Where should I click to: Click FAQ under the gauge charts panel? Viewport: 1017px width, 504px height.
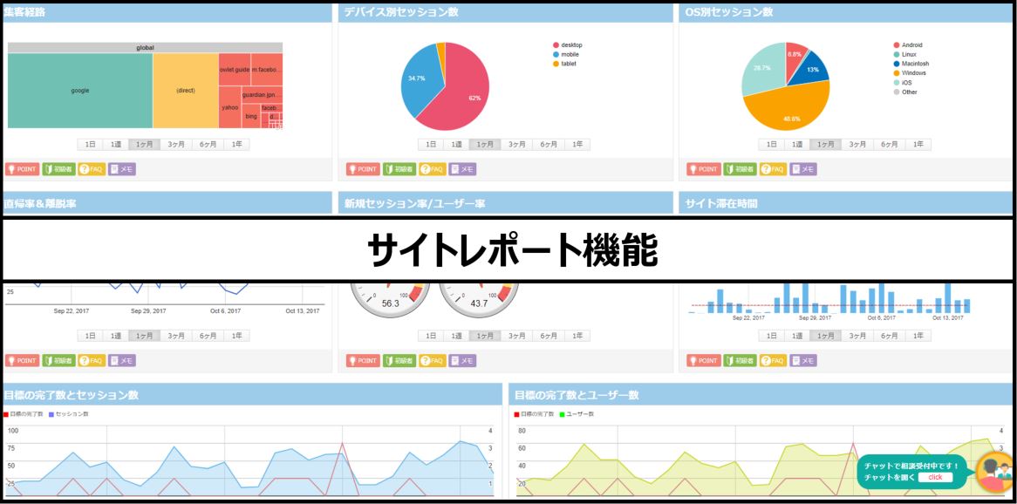point(433,361)
